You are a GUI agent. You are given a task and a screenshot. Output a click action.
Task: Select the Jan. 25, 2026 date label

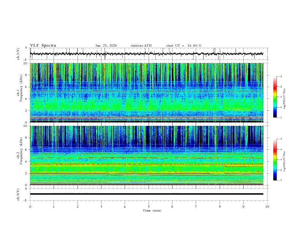106,45
